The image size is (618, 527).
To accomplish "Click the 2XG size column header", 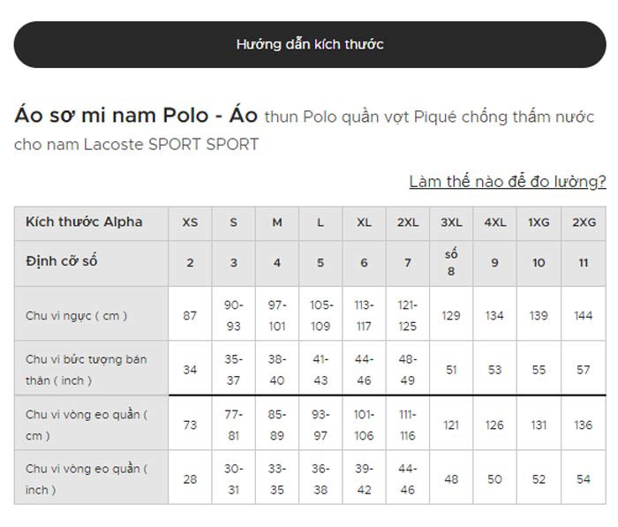I will point(583,222).
